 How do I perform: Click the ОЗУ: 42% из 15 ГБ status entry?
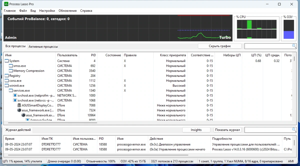[x=133, y=162]
